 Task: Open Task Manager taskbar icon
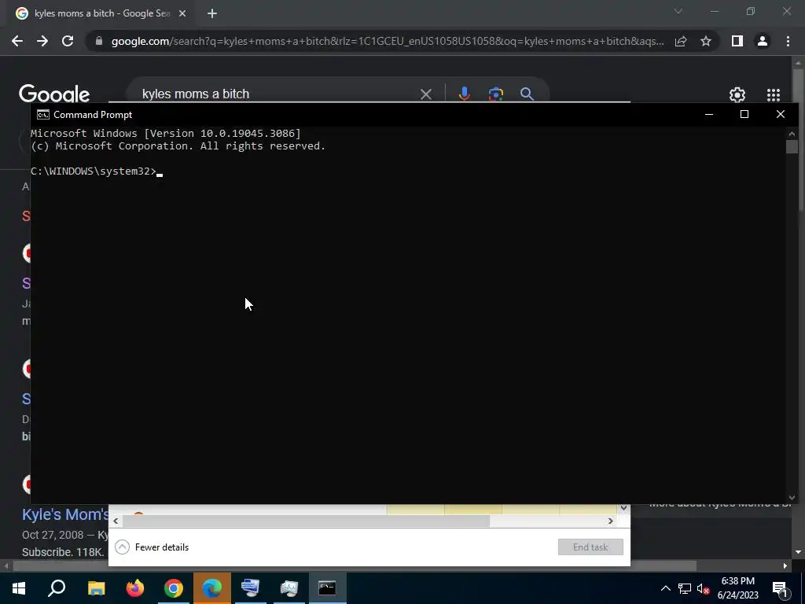289,588
